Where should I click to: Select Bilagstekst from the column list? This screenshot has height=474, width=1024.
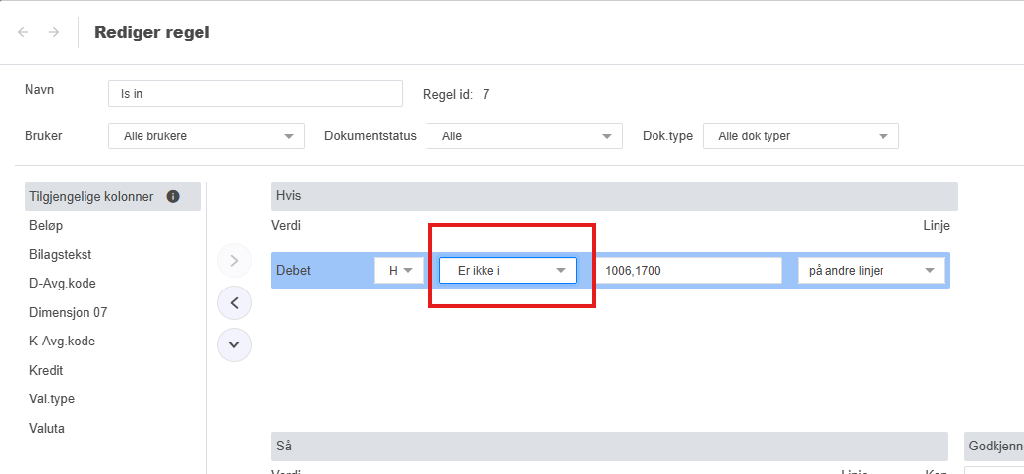pos(61,254)
